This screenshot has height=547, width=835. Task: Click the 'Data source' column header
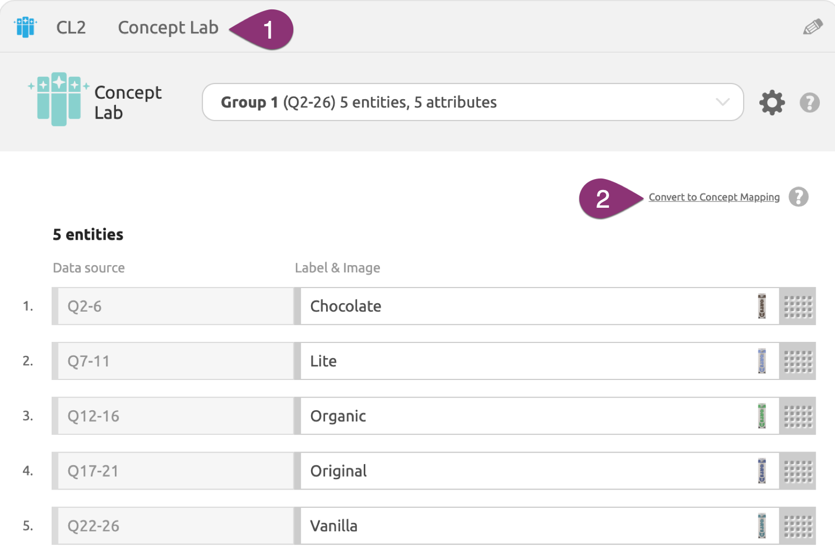click(x=89, y=268)
